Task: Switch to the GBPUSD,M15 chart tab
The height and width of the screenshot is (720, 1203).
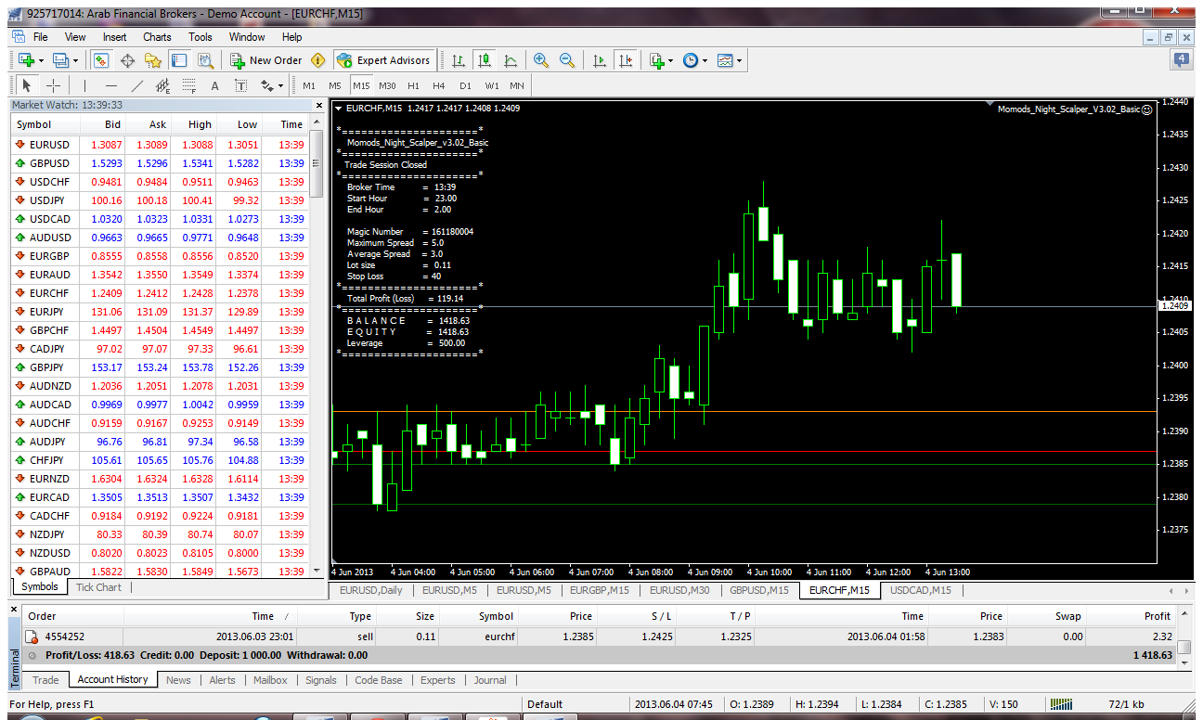Action: click(x=757, y=590)
